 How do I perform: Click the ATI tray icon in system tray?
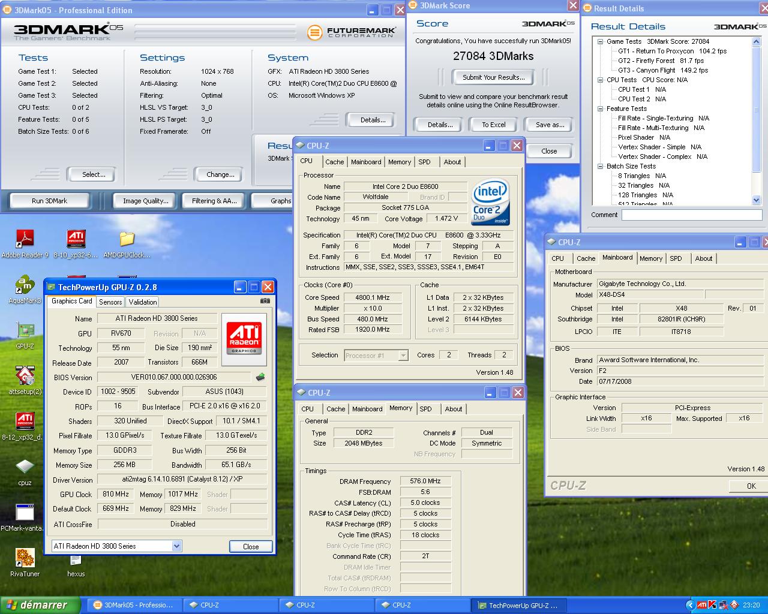point(701,605)
